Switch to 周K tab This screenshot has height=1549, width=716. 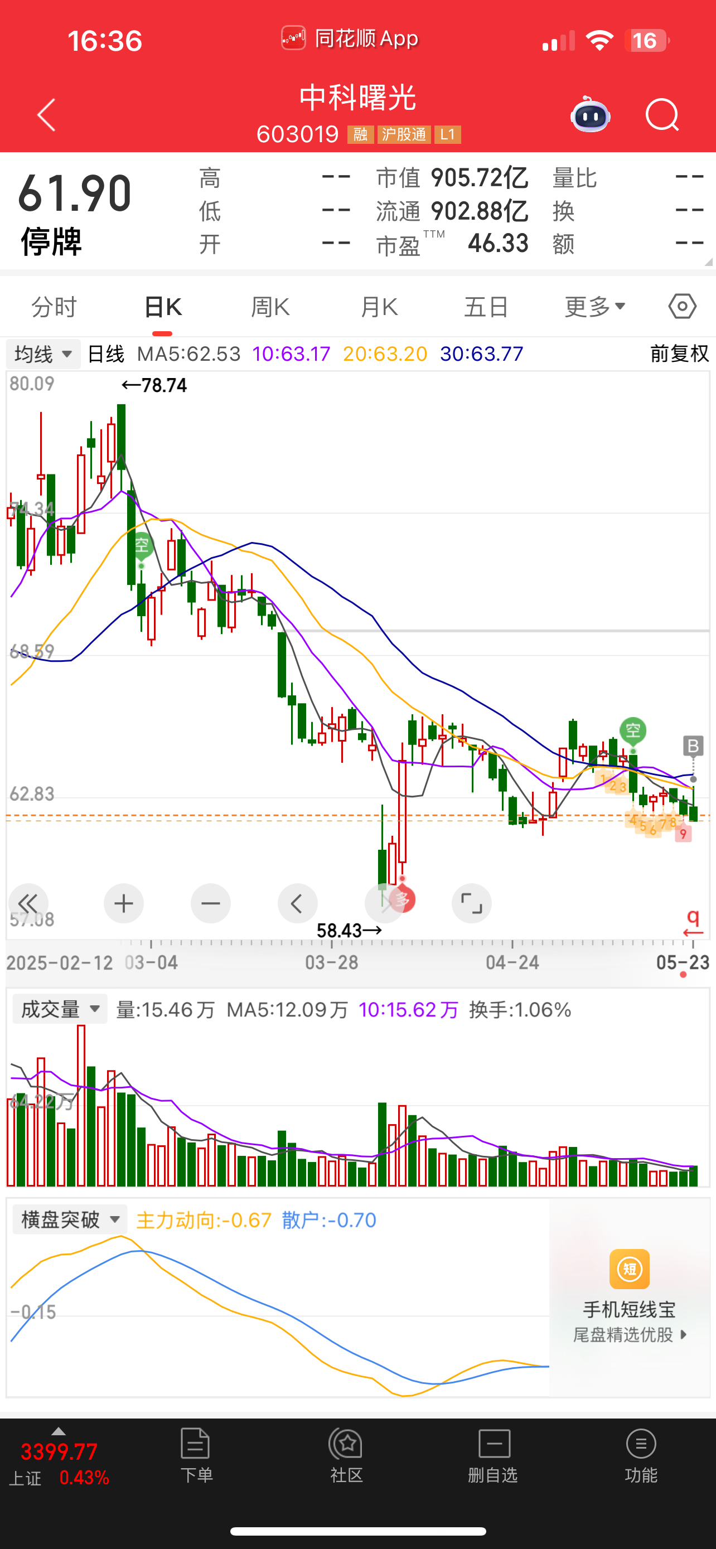tap(270, 307)
